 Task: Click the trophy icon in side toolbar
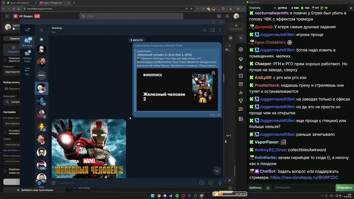241,101
